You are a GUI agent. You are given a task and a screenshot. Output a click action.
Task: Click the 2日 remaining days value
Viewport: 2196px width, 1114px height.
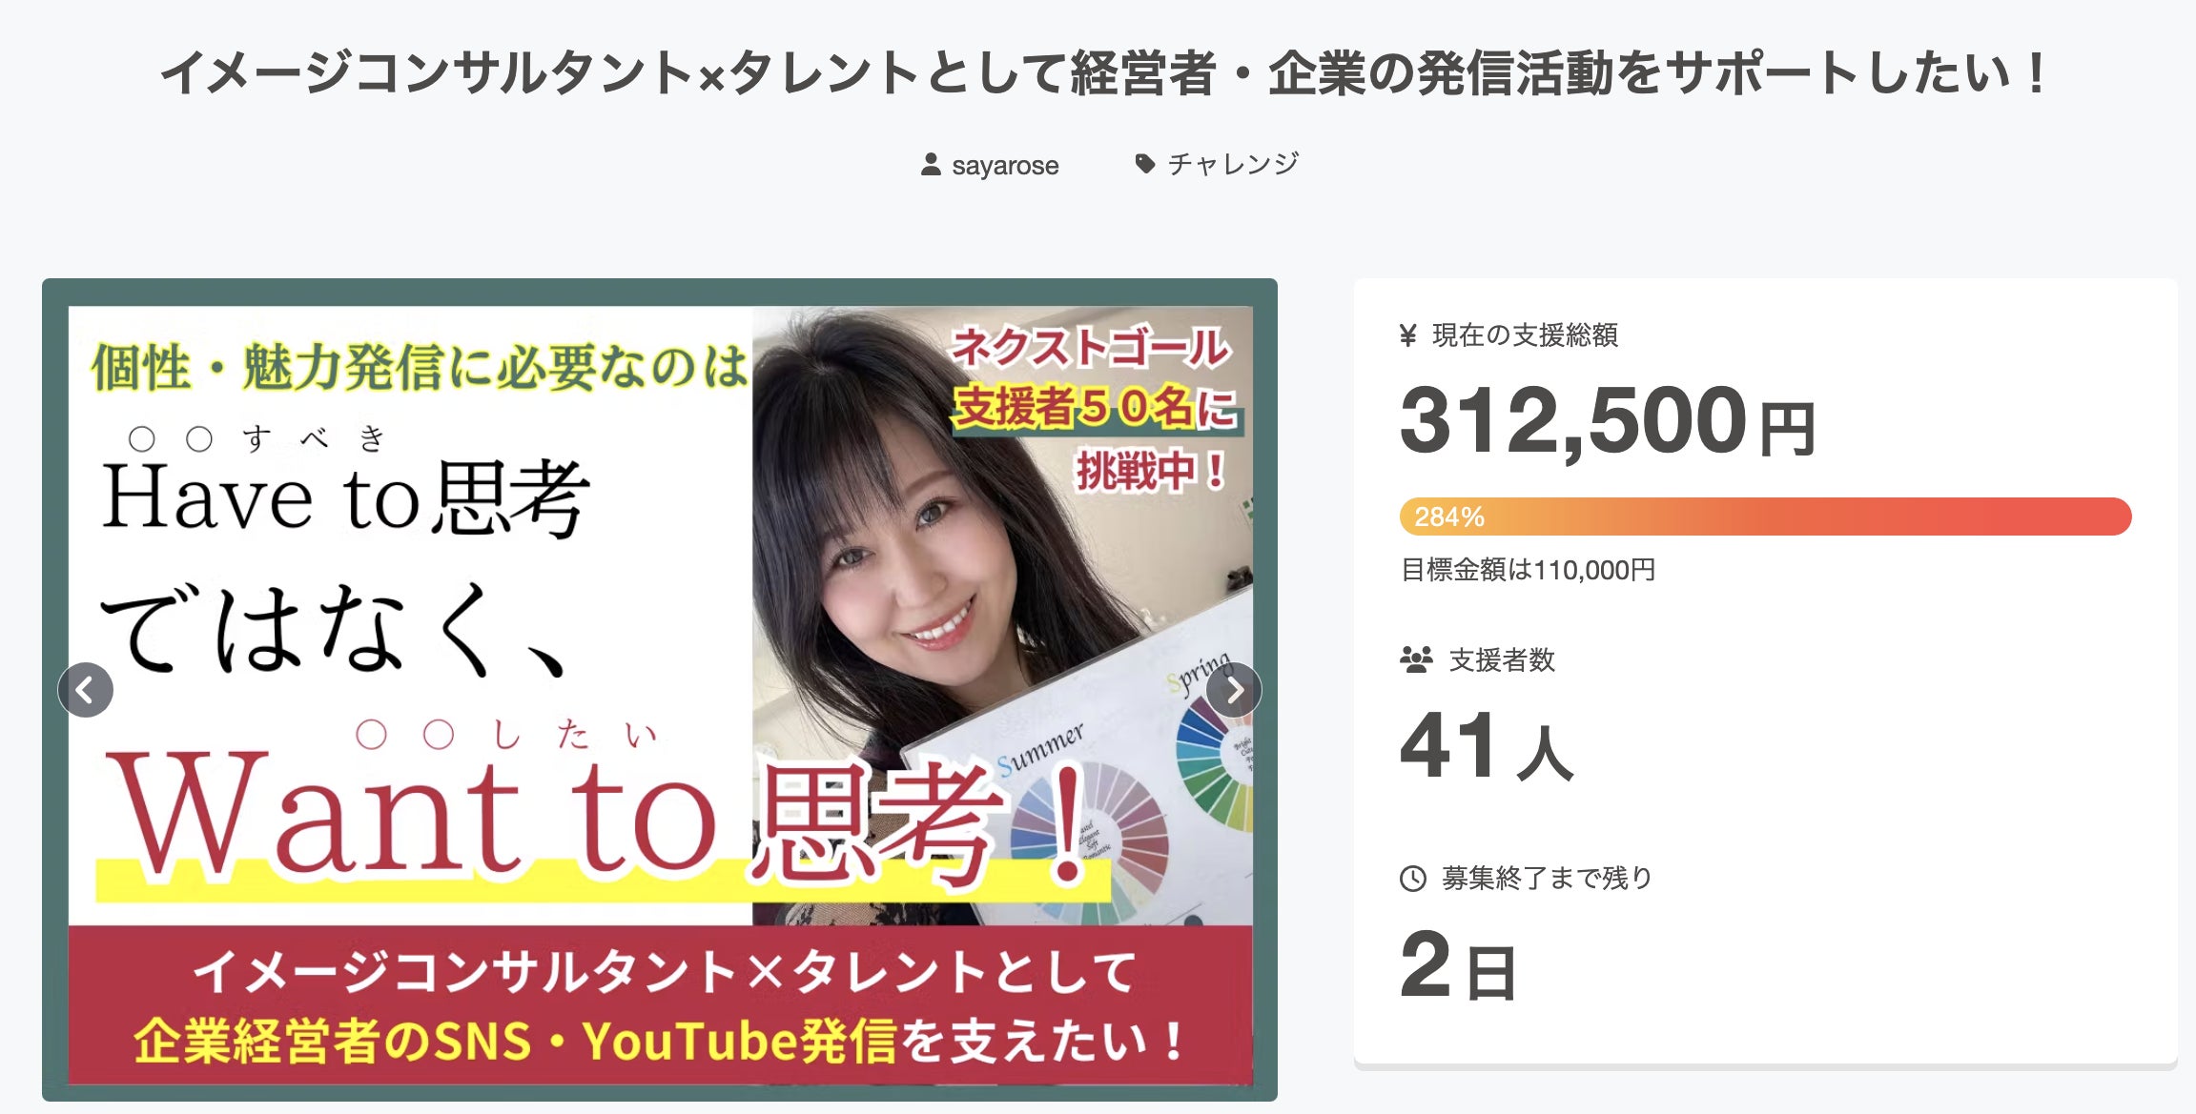click(x=1458, y=966)
